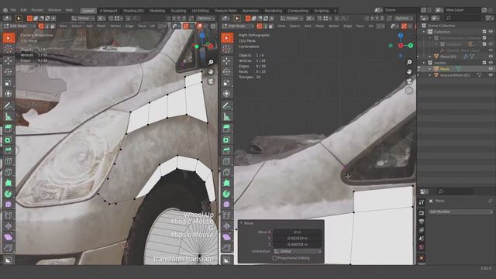This screenshot has width=496, height=279.
Task: Toggle vertex select mode in left viewport header
Action: coord(41,26)
